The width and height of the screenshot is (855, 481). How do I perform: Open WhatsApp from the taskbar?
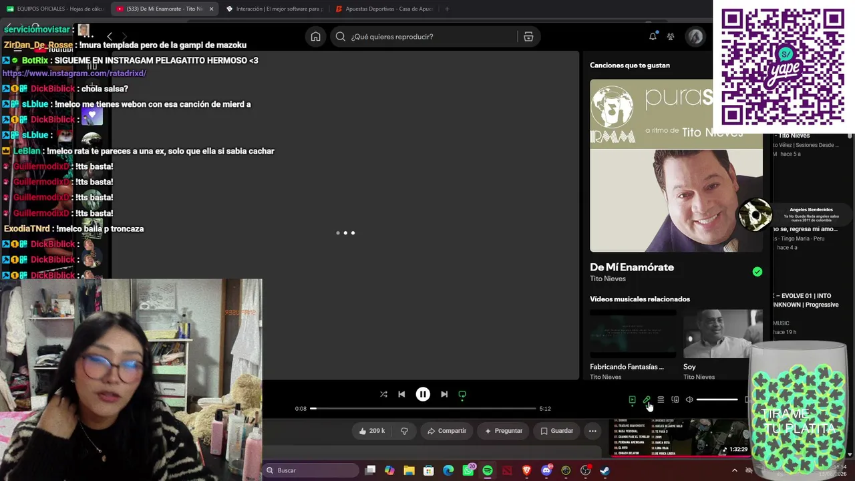click(x=468, y=470)
